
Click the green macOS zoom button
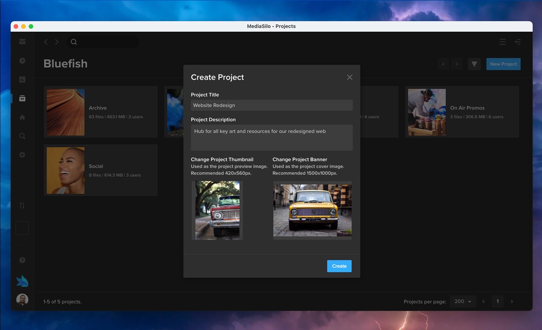coord(31,26)
